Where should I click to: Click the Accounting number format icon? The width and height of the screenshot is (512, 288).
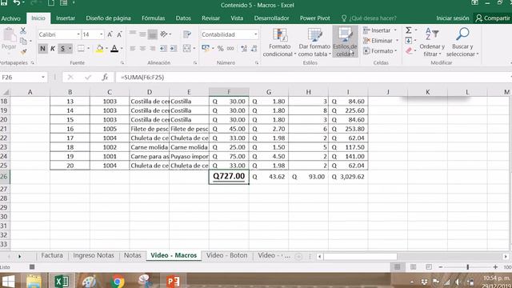tap(206, 48)
